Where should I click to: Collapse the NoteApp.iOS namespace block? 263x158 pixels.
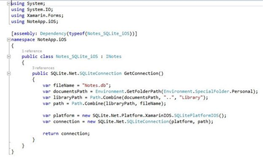pos(9,40)
